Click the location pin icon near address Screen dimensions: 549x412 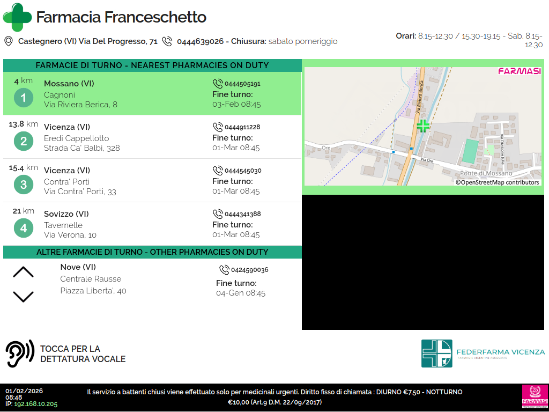pos(8,41)
